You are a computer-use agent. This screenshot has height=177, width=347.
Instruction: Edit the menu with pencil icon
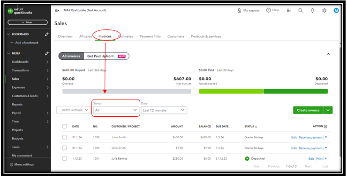tap(47, 53)
